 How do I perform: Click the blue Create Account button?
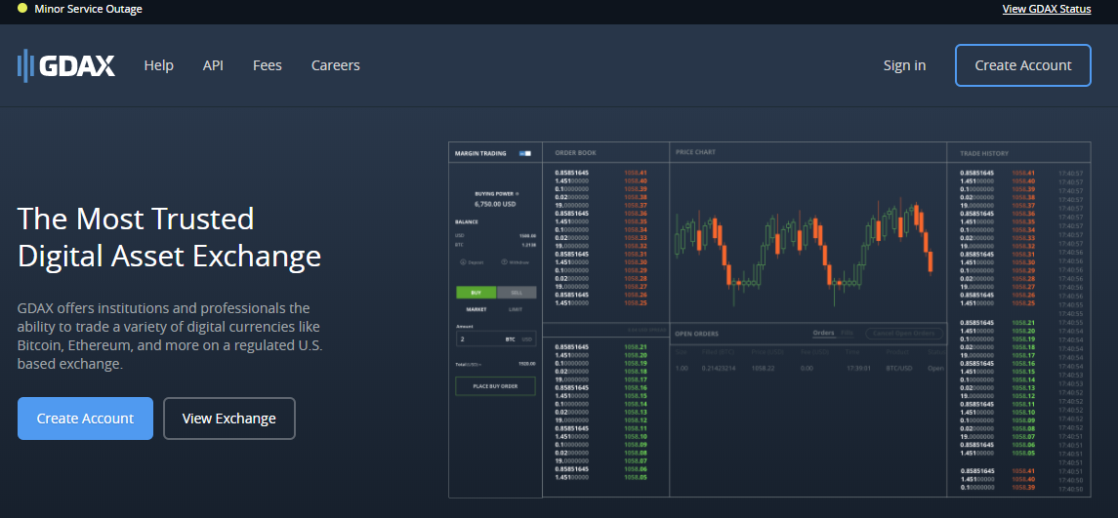[86, 418]
